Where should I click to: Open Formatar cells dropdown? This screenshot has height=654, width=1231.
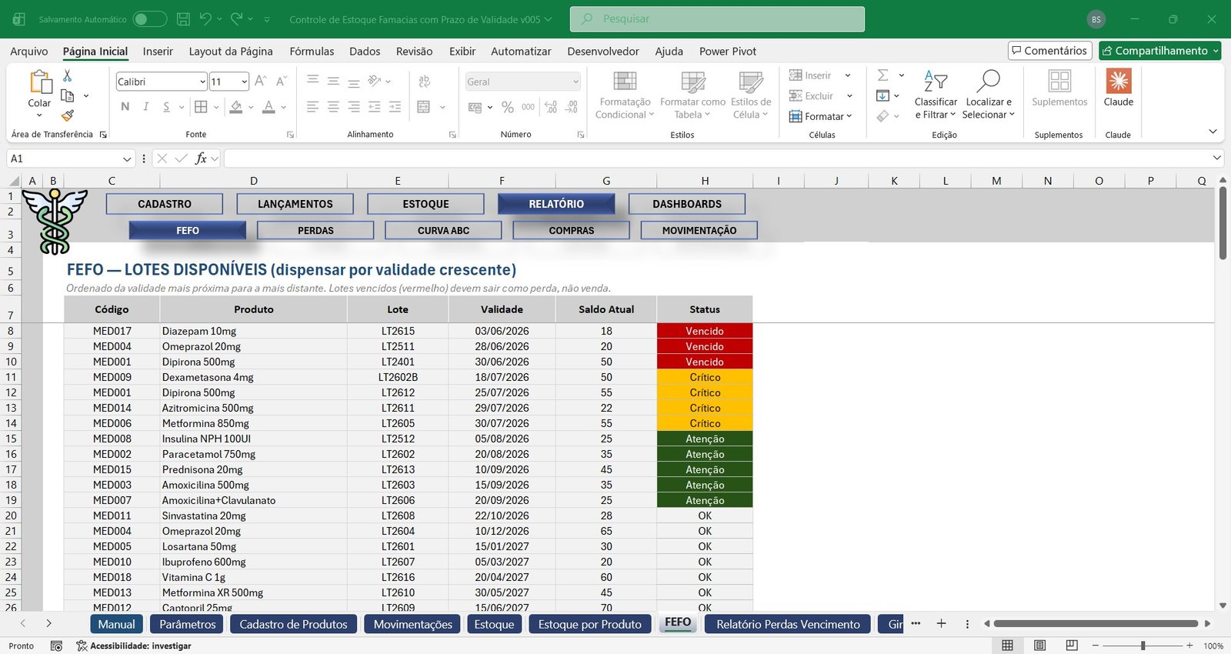[x=821, y=116]
